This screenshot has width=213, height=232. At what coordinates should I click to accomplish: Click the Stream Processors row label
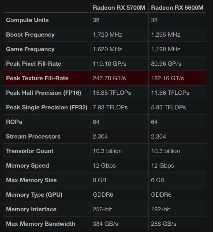(33, 137)
